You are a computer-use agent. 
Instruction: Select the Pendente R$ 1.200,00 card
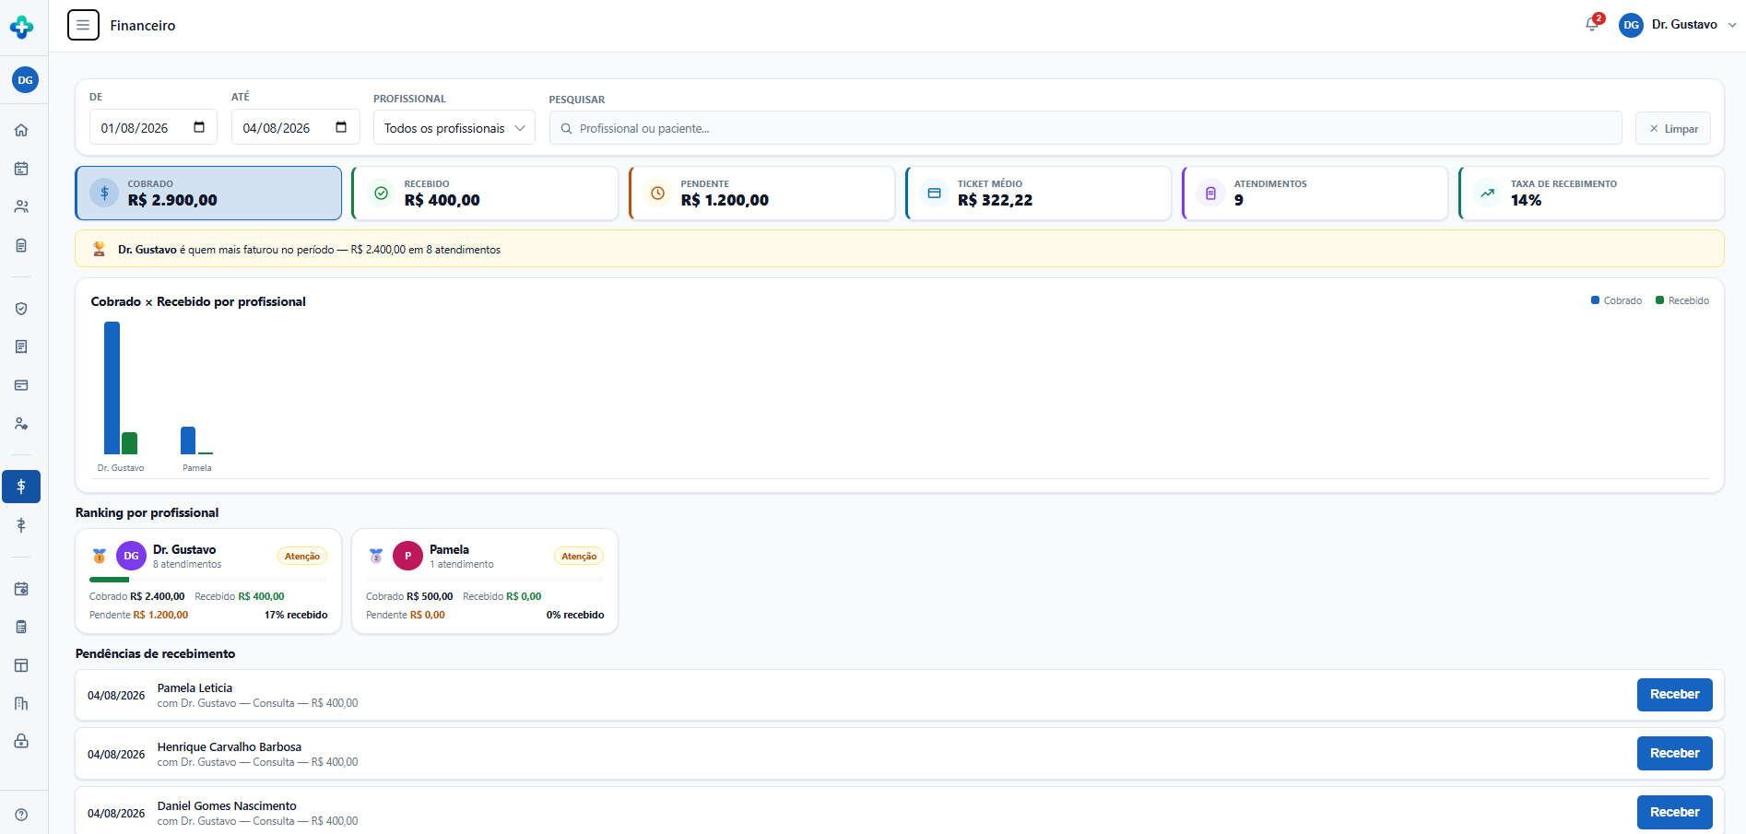(761, 194)
